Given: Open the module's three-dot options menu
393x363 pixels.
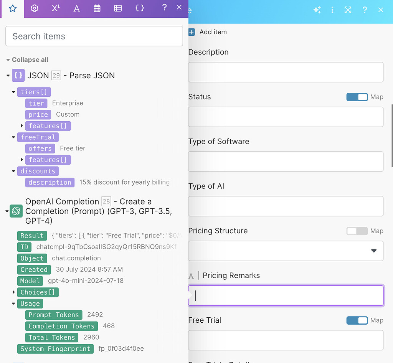Looking at the screenshot, I should click(x=332, y=10).
